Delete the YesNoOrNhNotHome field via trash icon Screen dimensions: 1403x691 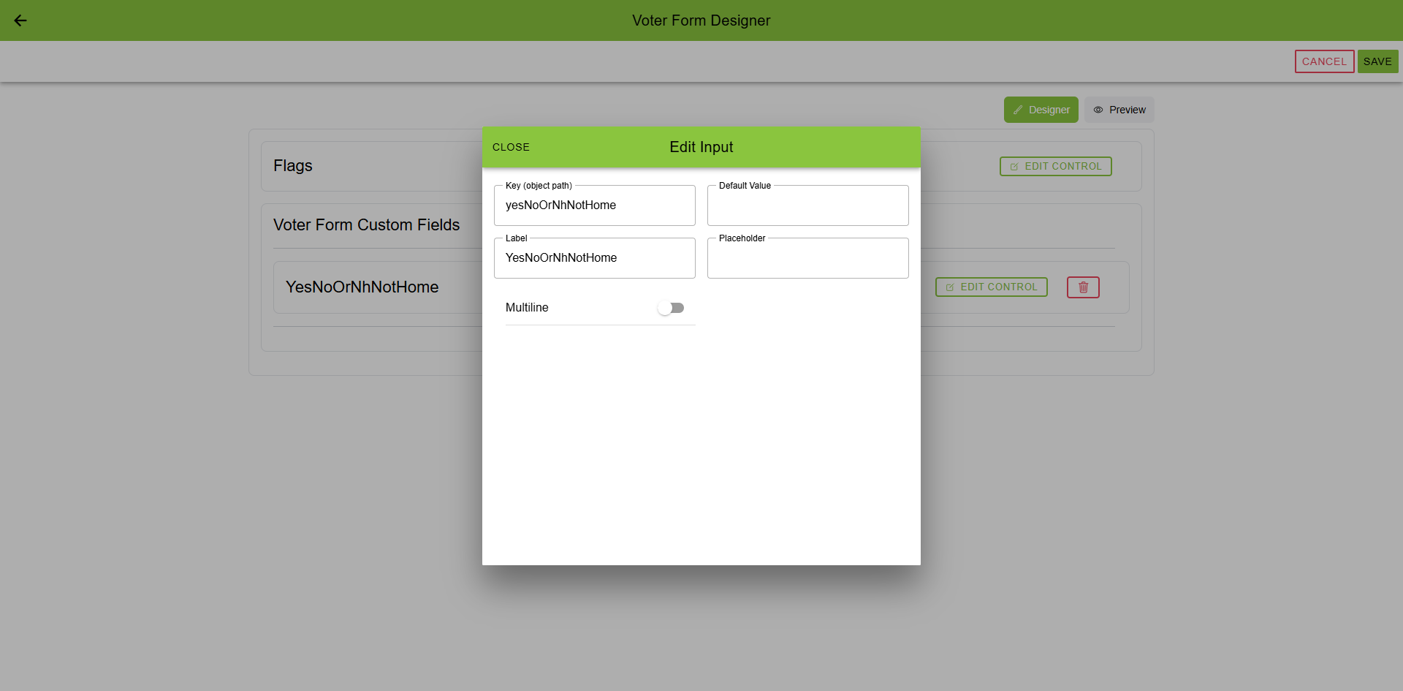1083,287
